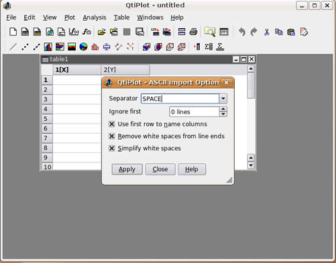Select the Box plot icon

(x=107, y=47)
